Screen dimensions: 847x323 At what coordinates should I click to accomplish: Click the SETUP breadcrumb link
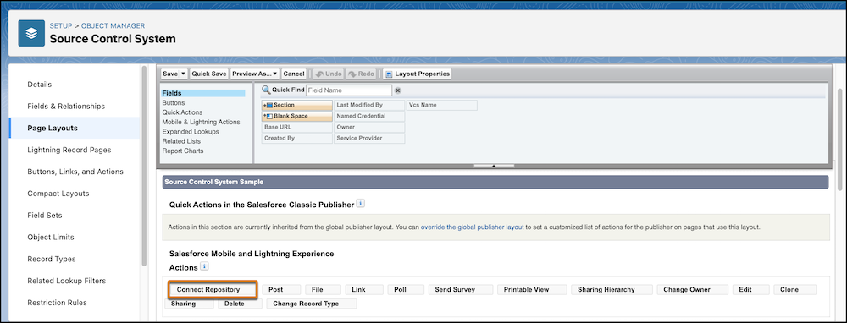click(61, 26)
